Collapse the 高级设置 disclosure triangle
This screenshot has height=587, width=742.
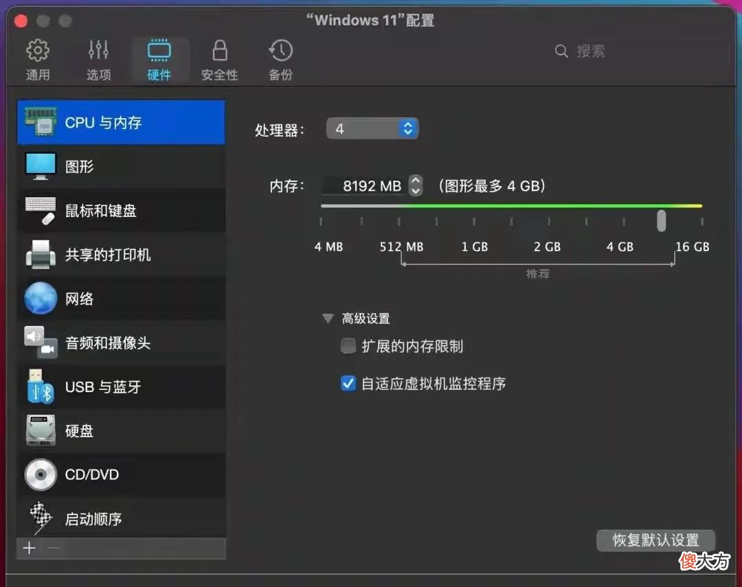pos(328,319)
